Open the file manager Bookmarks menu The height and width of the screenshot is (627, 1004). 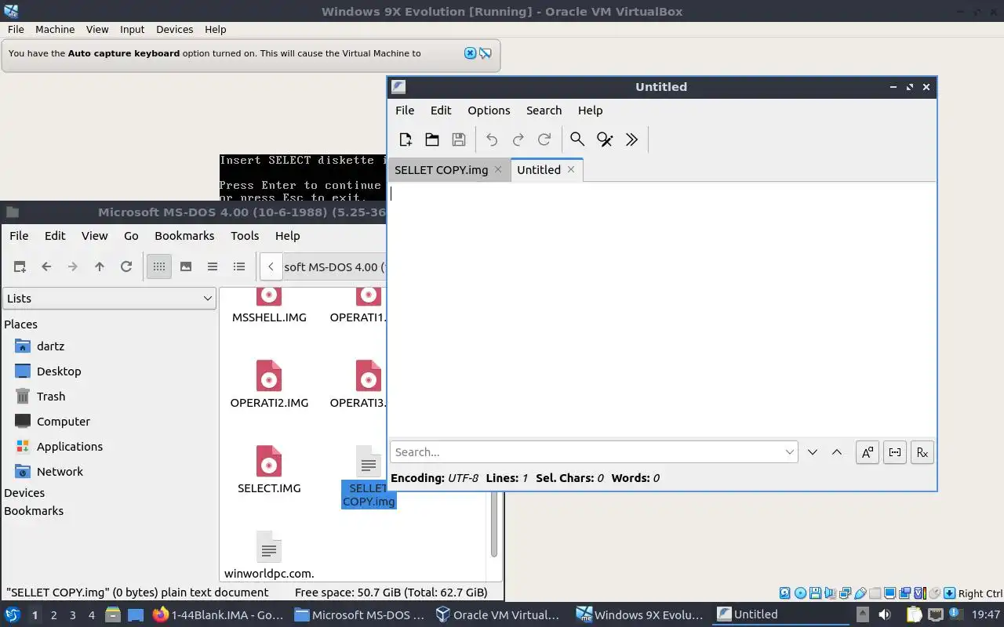point(184,236)
